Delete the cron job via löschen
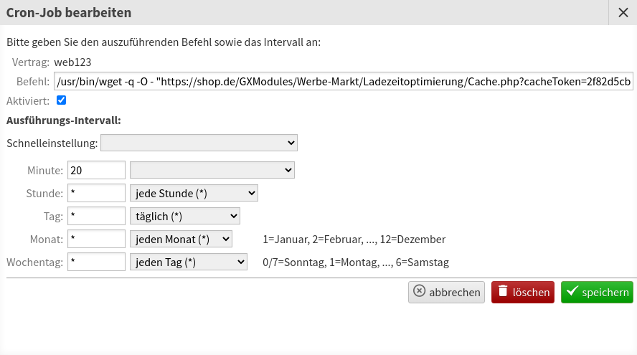 [x=522, y=292]
